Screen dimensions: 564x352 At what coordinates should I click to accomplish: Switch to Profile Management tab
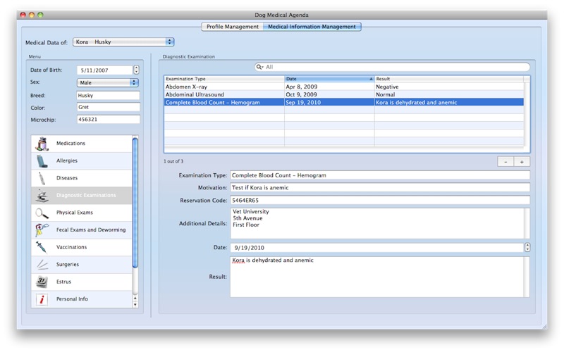click(x=233, y=27)
